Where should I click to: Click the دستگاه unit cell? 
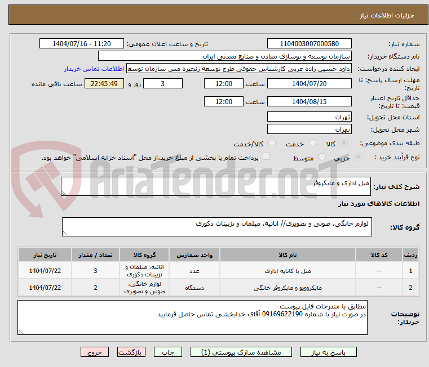click(194, 288)
